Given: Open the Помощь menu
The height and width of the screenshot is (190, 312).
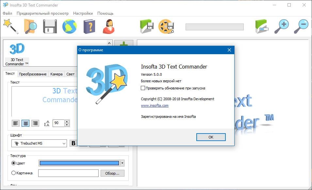Looking at the screenshot, I should coord(105,13).
